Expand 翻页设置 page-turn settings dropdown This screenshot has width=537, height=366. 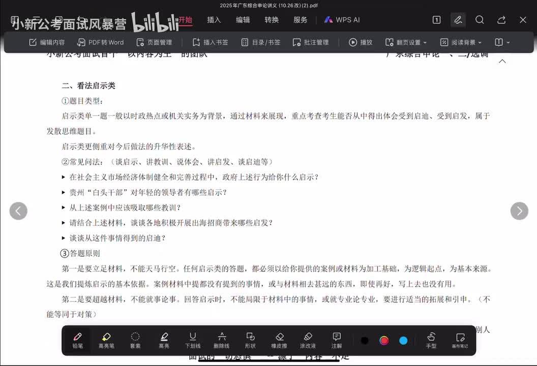click(406, 42)
